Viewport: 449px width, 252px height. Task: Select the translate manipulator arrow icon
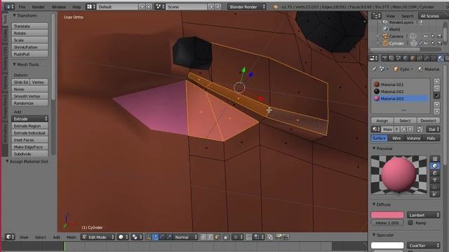pos(155,237)
